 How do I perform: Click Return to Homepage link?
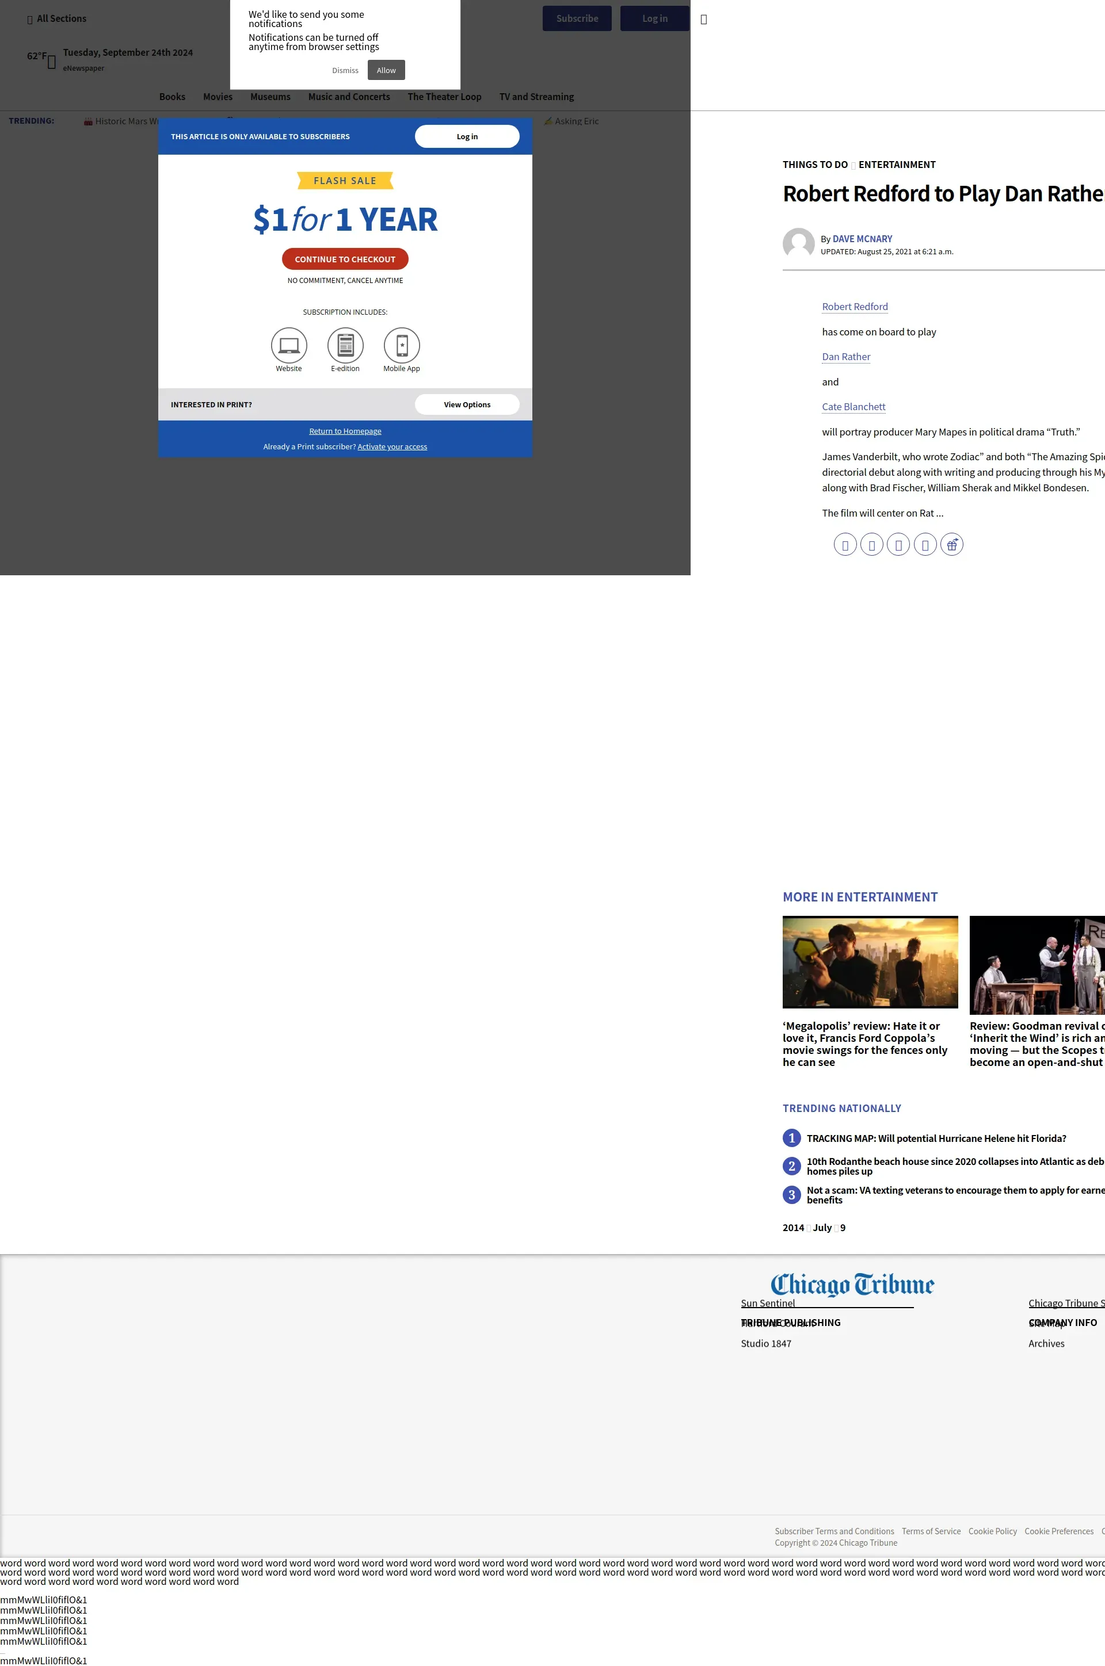pos(345,431)
